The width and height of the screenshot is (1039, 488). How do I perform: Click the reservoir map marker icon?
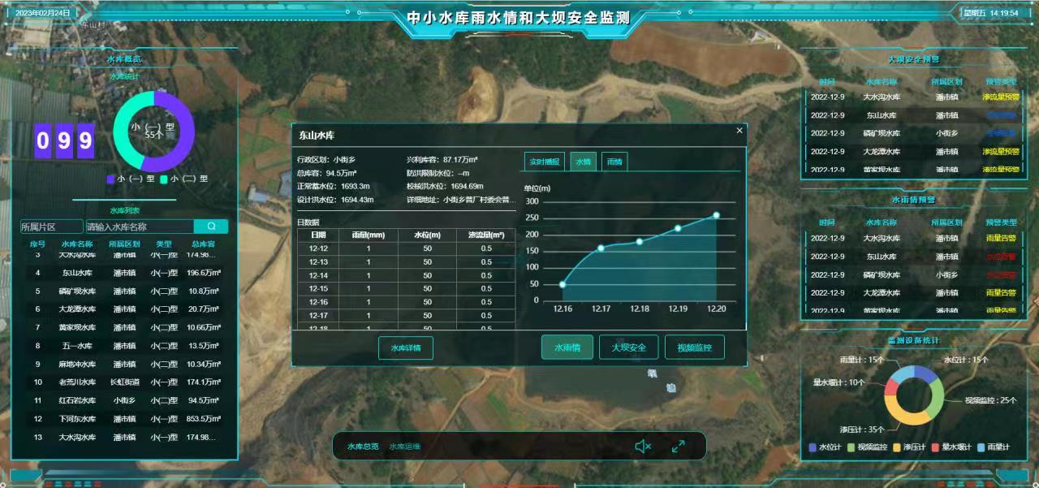(670, 388)
